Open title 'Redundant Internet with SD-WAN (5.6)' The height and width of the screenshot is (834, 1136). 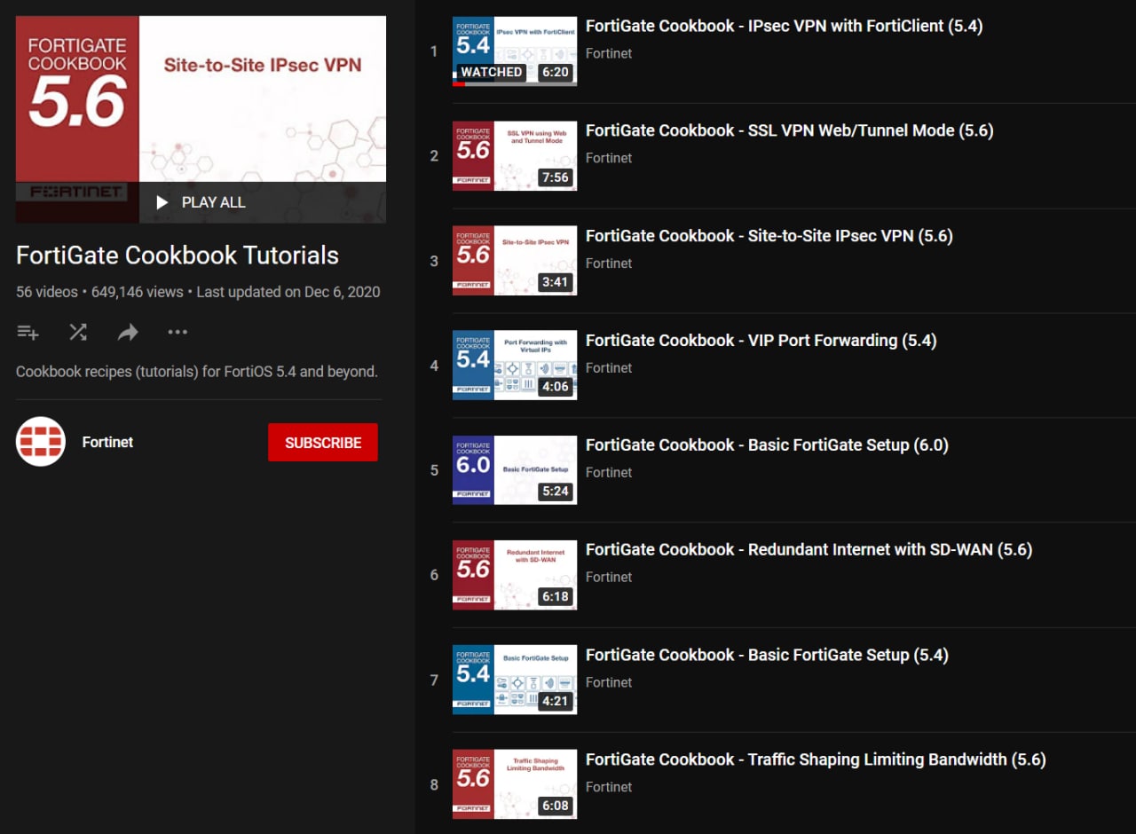tap(809, 550)
